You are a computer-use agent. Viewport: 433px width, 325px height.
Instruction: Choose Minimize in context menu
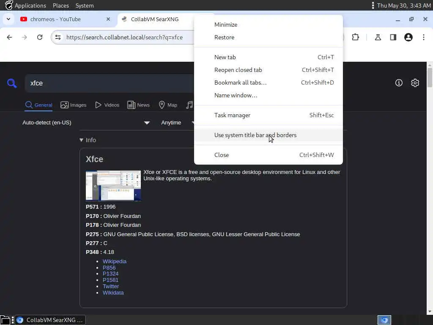point(269,25)
